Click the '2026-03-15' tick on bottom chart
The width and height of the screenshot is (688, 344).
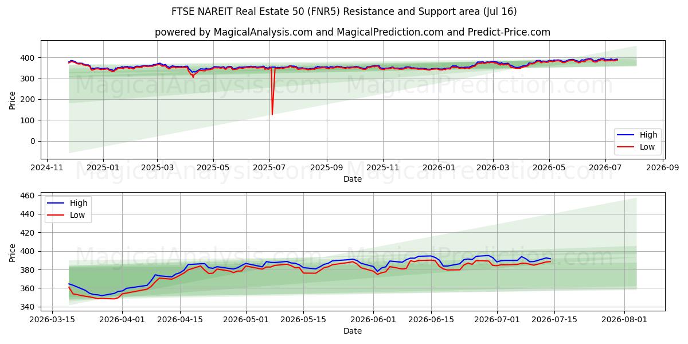coord(53,320)
